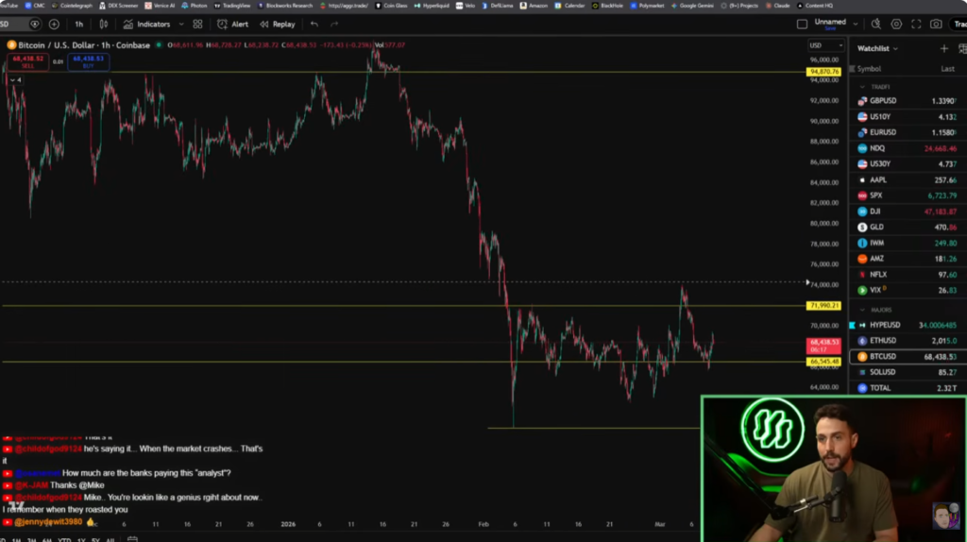Toggle the eye visibility icon in the toolbar
The height and width of the screenshot is (542, 967).
(x=35, y=24)
